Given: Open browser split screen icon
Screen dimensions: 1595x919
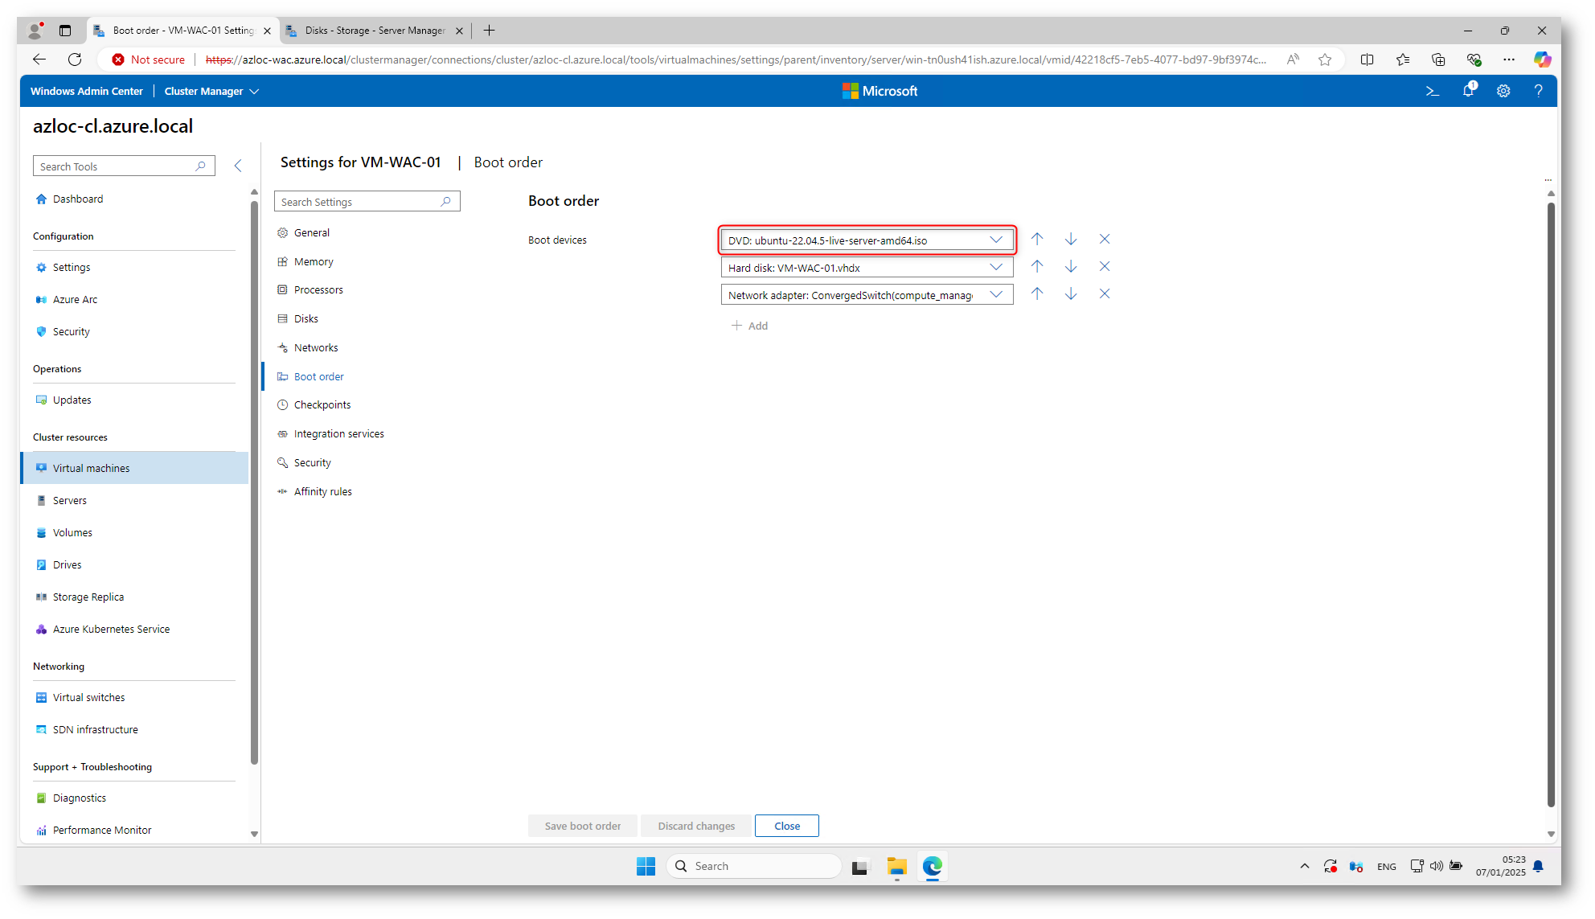Looking at the screenshot, I should (x=1367, y=59).
